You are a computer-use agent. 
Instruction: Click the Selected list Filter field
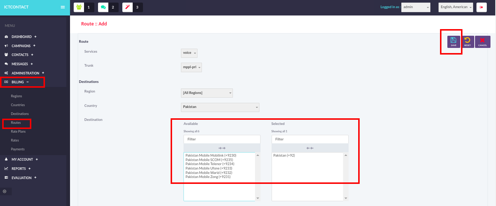[310, 139]
